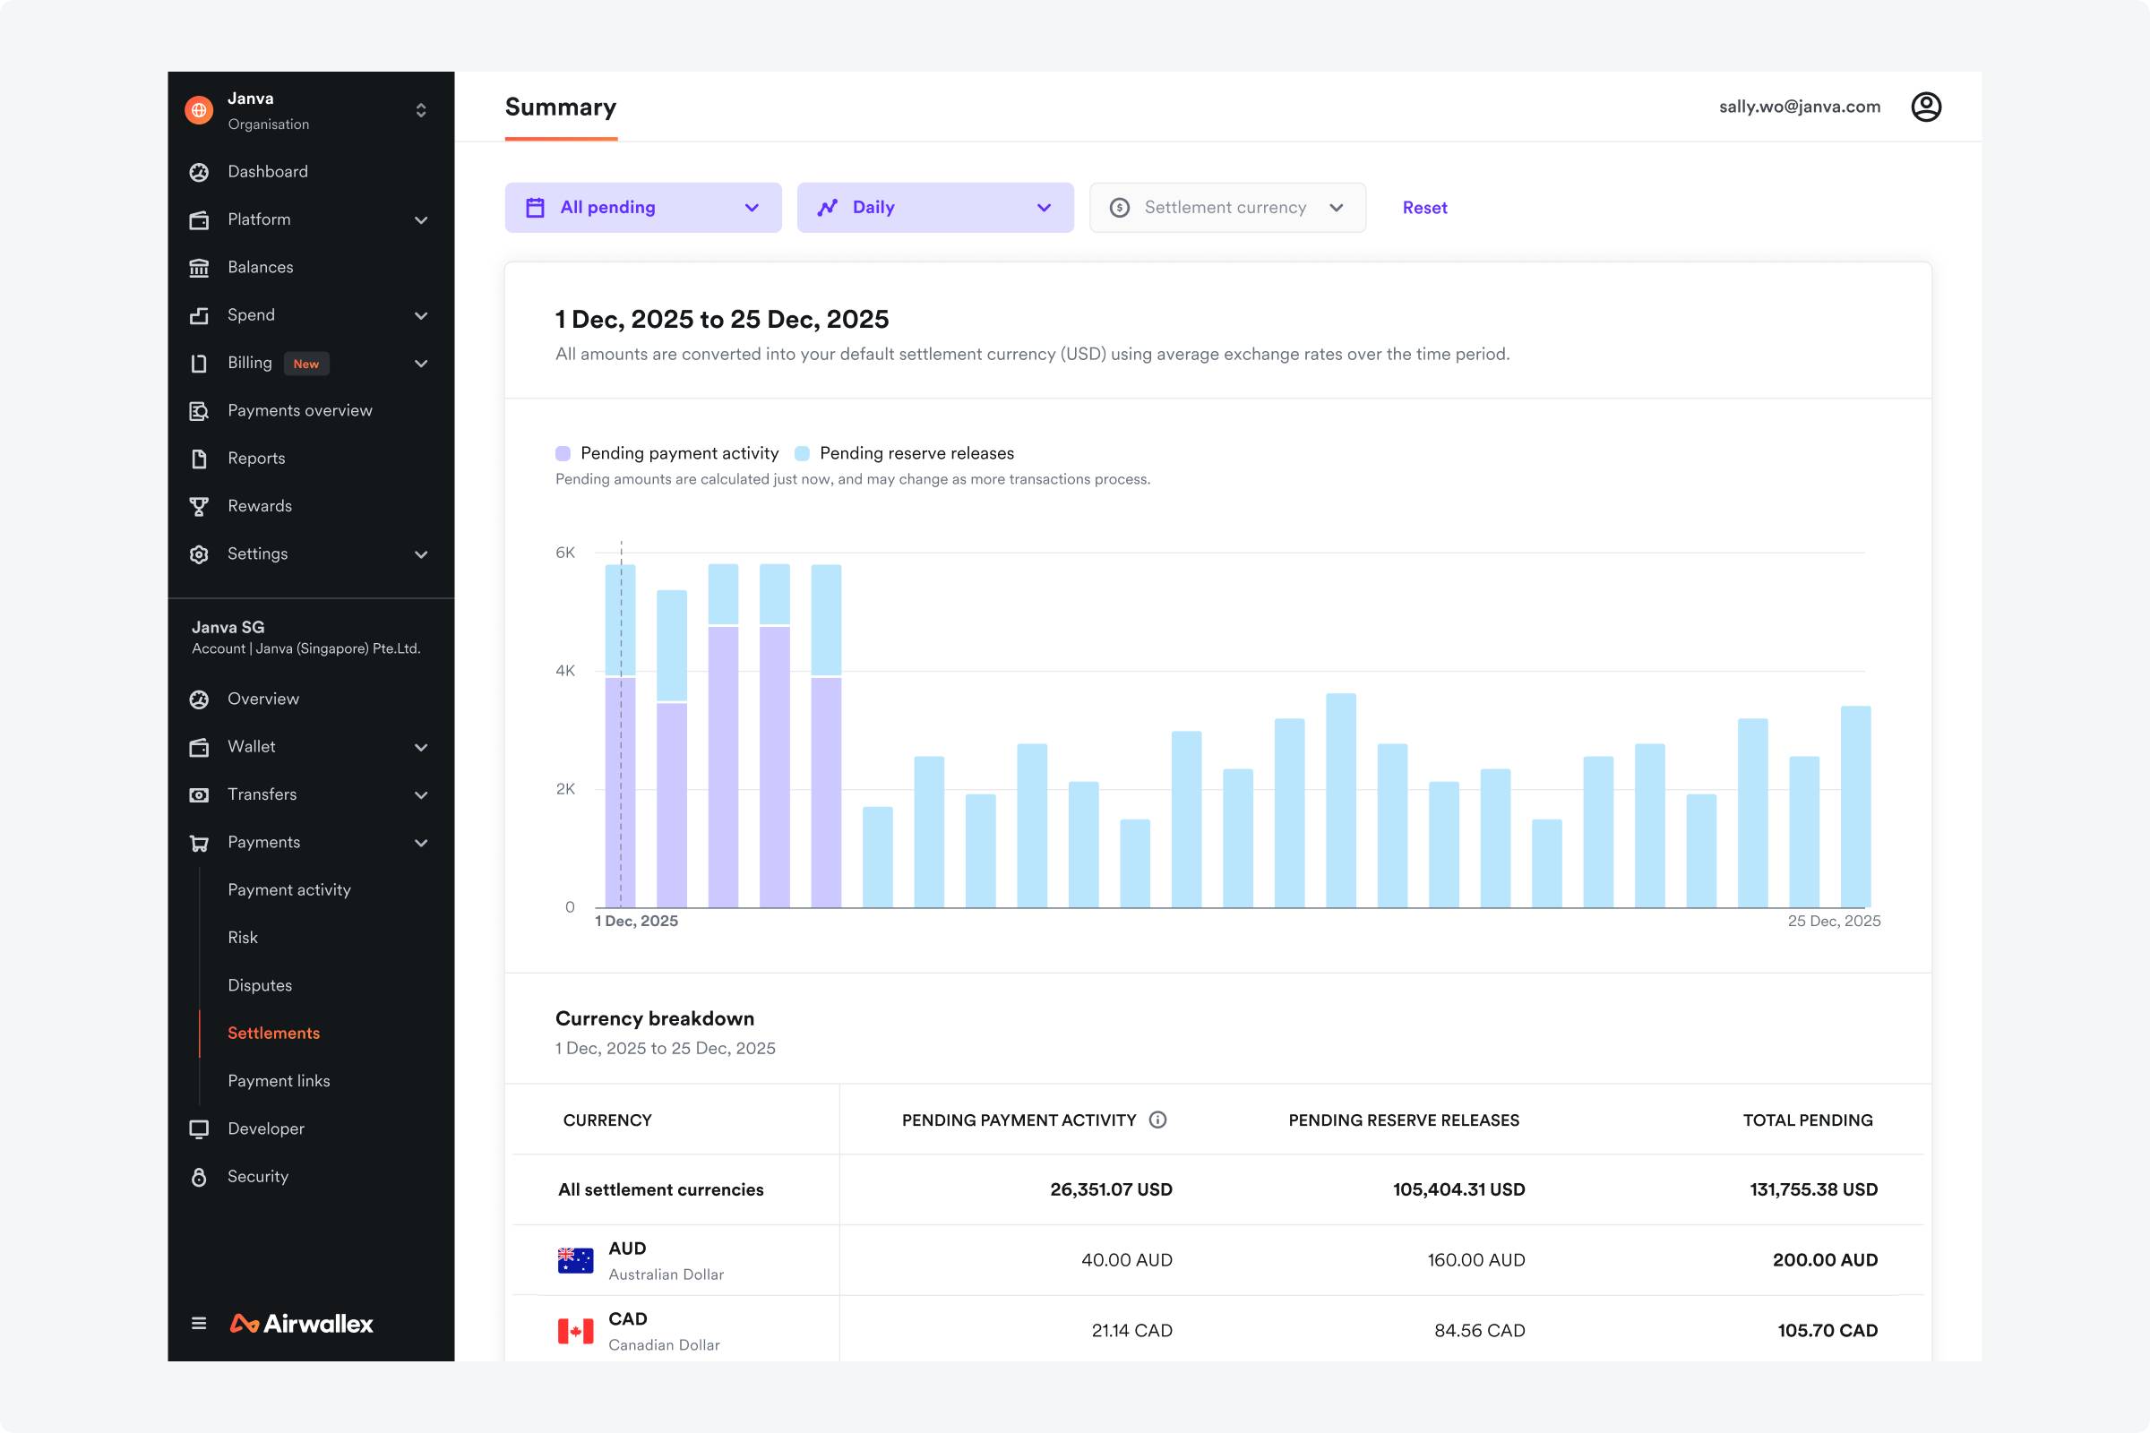This screenshot has height=1433, width=2150.
Task: Click the Payments overview icon
Action: (x=198, y=411)
